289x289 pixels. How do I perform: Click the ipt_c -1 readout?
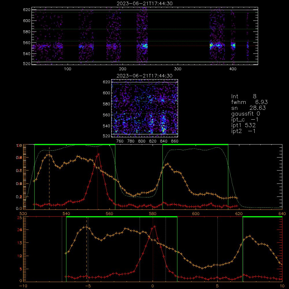[x=245, y=120]
